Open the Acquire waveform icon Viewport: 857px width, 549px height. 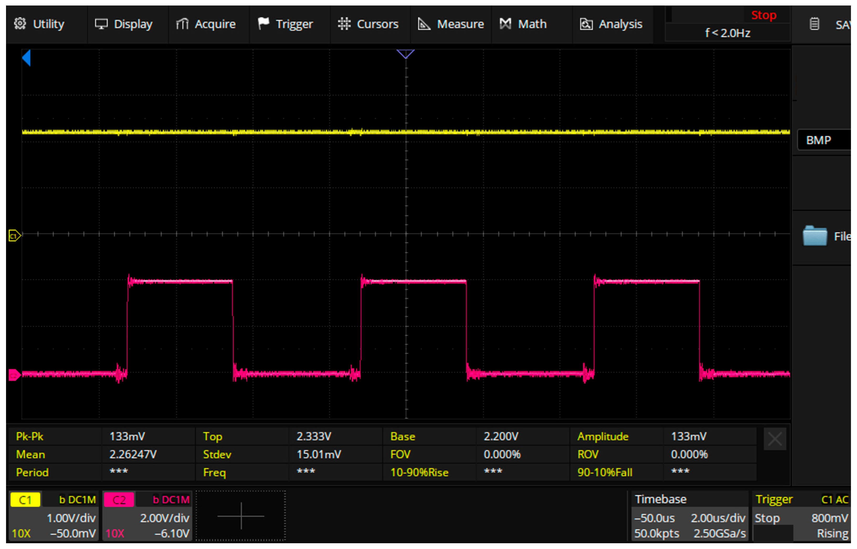[182, 24]
